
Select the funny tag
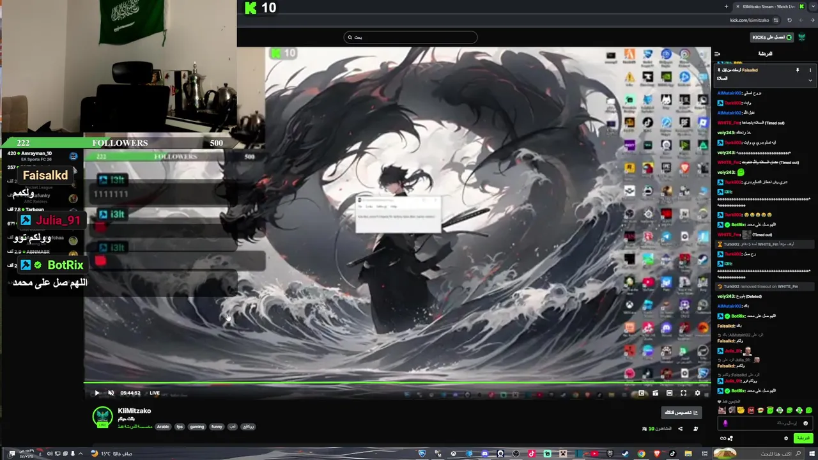coord(217,426)
